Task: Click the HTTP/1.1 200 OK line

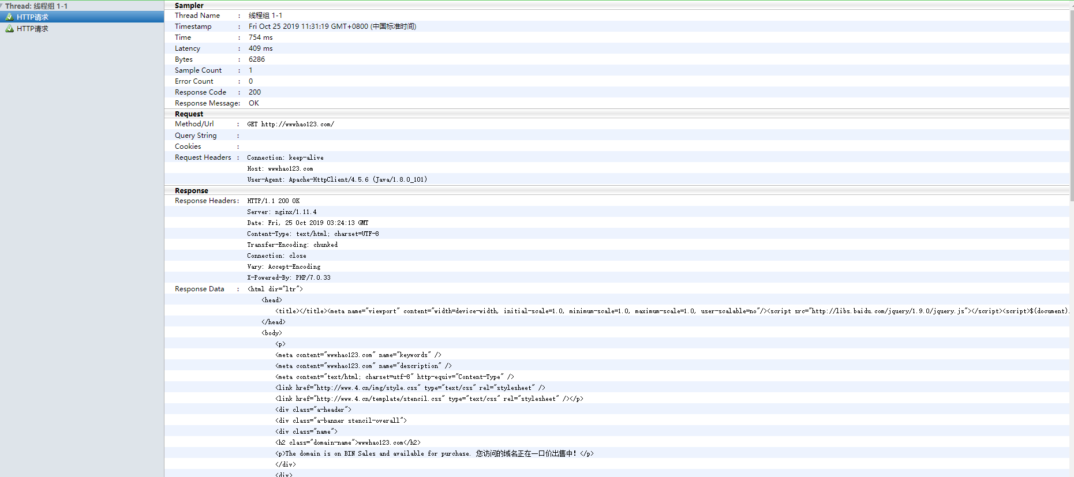Action: tap(274, 201)
